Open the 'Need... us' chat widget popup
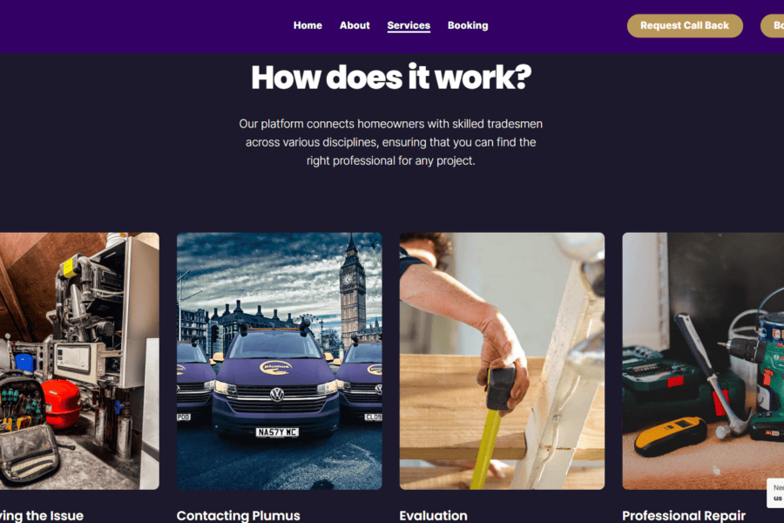Screen dimensions: 784x523 click(775, 492)
